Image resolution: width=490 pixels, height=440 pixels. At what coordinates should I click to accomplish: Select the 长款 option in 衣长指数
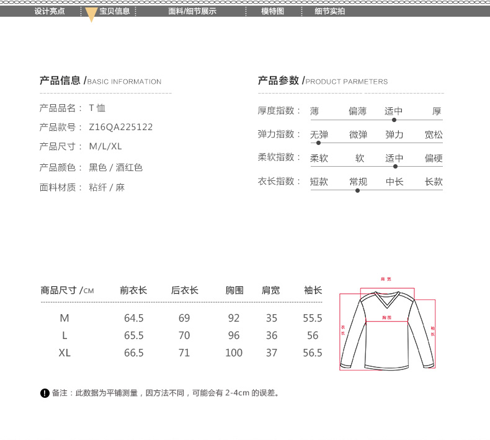[434, 182]
